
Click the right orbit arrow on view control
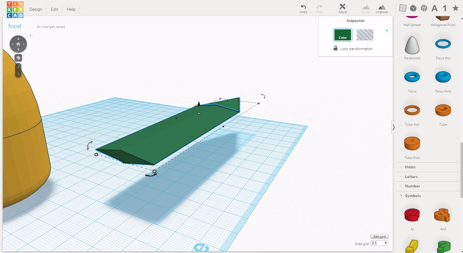click(x=24, y=44)
